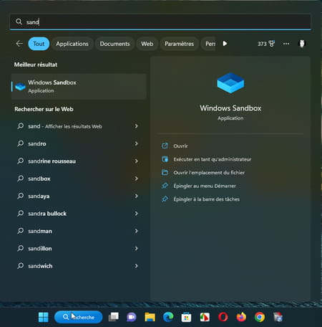Show more filters with the play arrow
The width and height of the screenshot is (322, 327).
pos(225,44)
